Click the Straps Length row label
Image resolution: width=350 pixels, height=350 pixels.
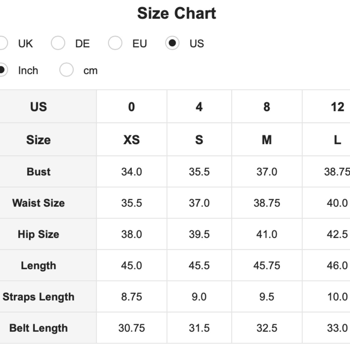tap(38, 297)
